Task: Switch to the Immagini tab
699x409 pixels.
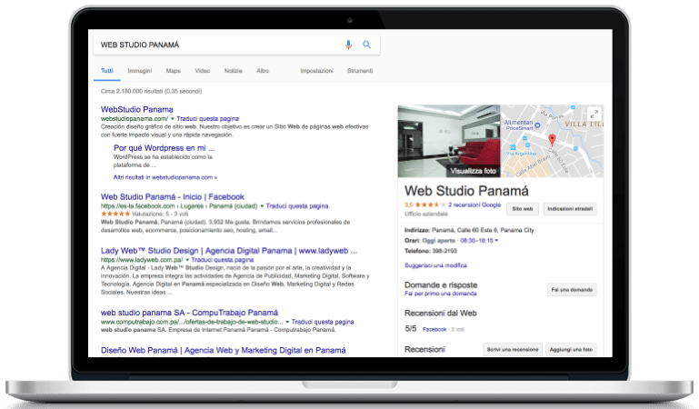Action: pos(139,70)
